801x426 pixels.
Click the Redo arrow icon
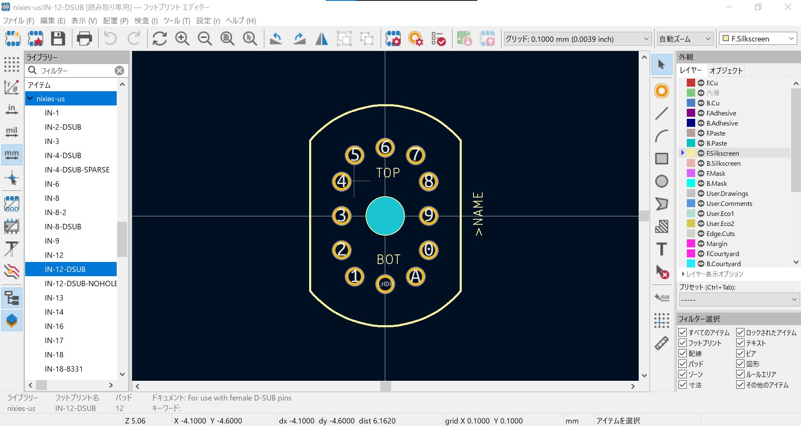tap(134, 39)
